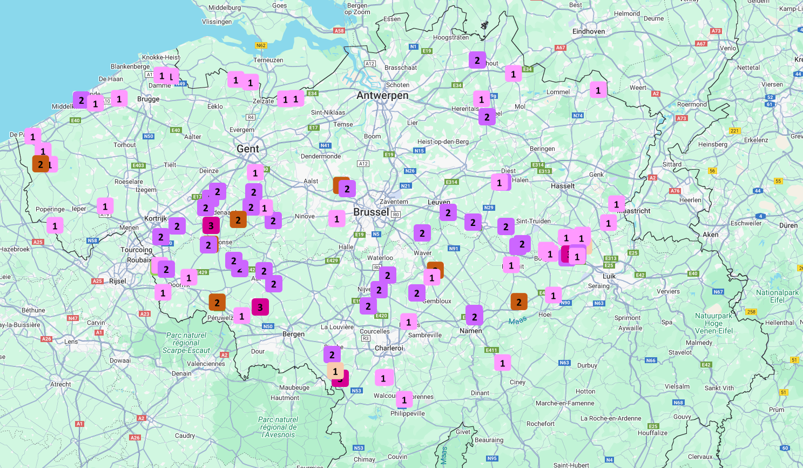Click the Hasselt city label

(563, 186)
